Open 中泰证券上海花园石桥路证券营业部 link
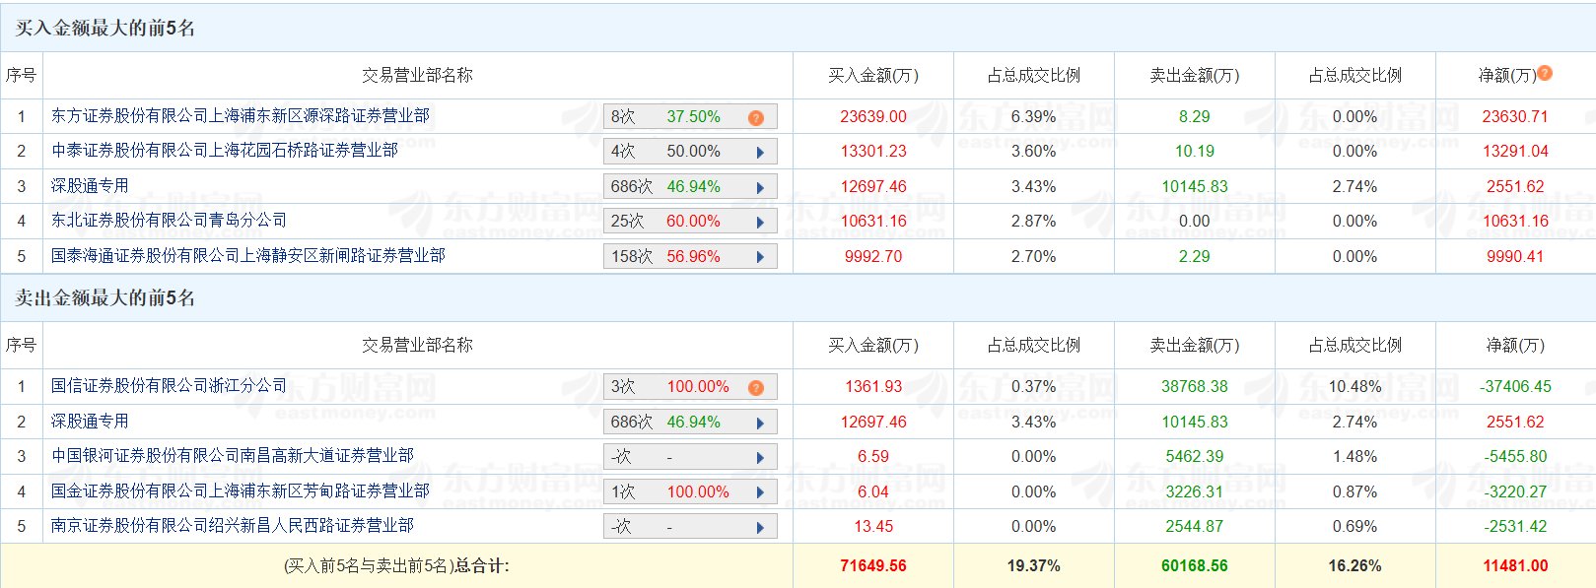This screenshot has height=588, width=1596. tap(225, 151)
